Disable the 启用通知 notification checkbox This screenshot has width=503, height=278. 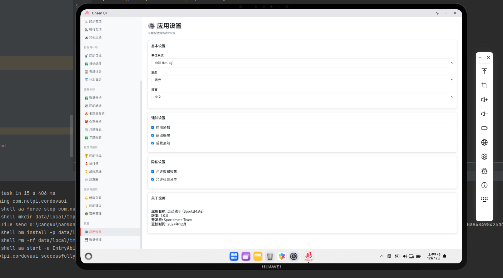(x=153, y=127)
